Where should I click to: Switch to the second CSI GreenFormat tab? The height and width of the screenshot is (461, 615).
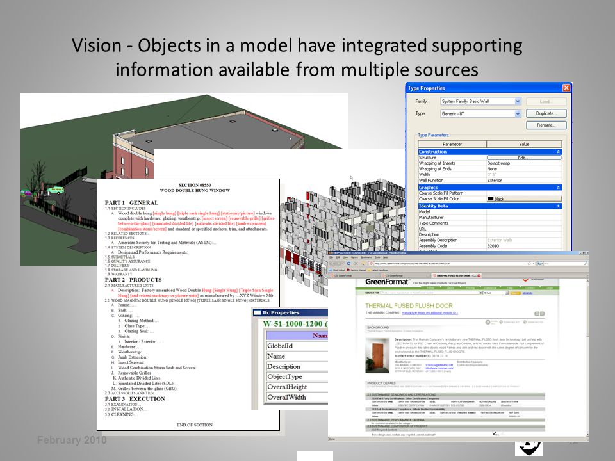coord(405,275)
